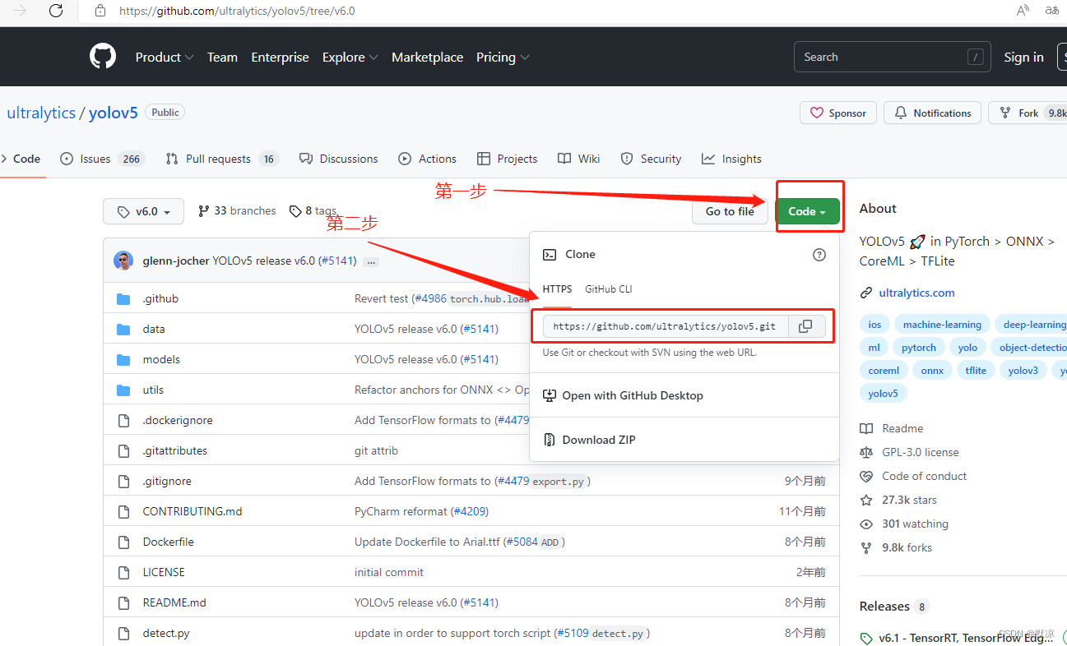The width and height of the screenshot is (1067, 646).
Task: Click the site lock icon in address bar
Action: click(100, 11)
